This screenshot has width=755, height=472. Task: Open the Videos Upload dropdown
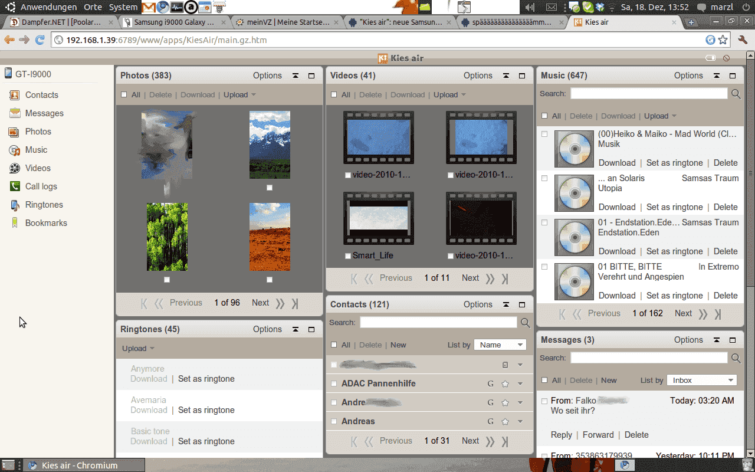[x=449, y=95]
